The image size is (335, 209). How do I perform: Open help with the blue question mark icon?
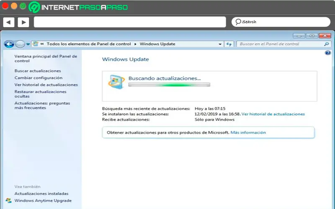327,53
